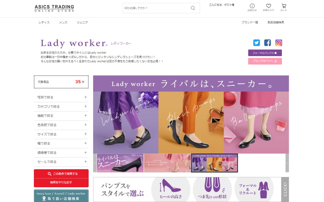Expand the カテゴリで絞る filter
The height and width of the screenshot is (202, 324).
61,106
